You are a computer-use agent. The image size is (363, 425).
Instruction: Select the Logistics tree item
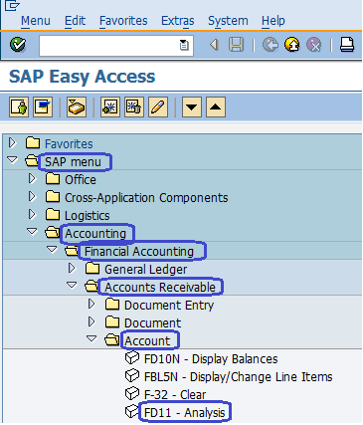[87, 216]
